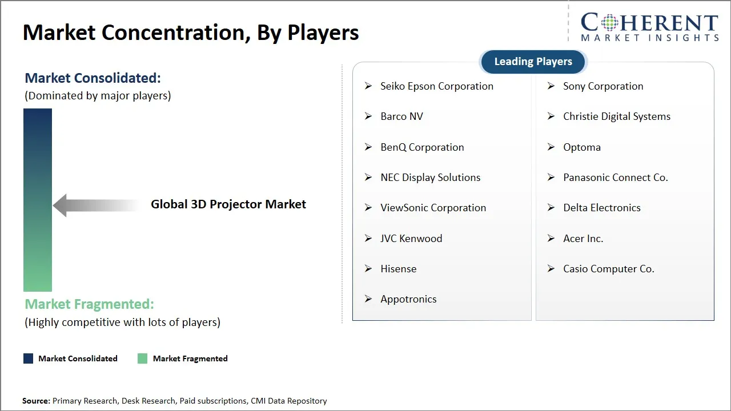The height and width of the screenshot is (411, 731).
Task: Click the arrow marker beside Optoma
Action: pos(551,147)
